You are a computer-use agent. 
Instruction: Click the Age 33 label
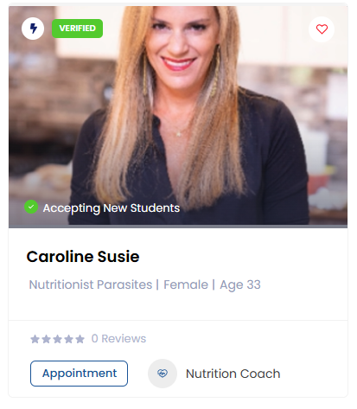pos(240,285)
